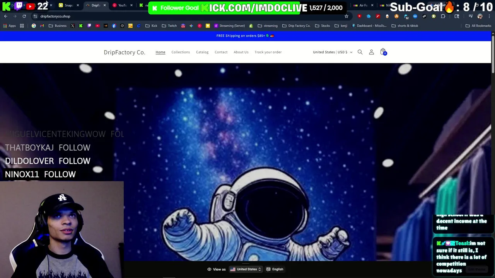Open the kenji bookmarks folder
The image size is (495, 278).
coord(341,26)
